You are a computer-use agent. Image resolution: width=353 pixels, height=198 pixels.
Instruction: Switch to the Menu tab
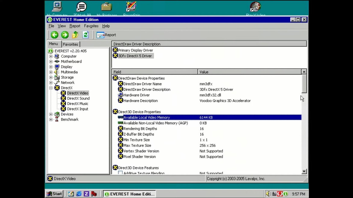click(x=54, y=44)
